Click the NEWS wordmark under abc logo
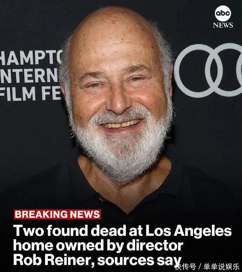The image size is (242, 272). [x=223, y=25]
